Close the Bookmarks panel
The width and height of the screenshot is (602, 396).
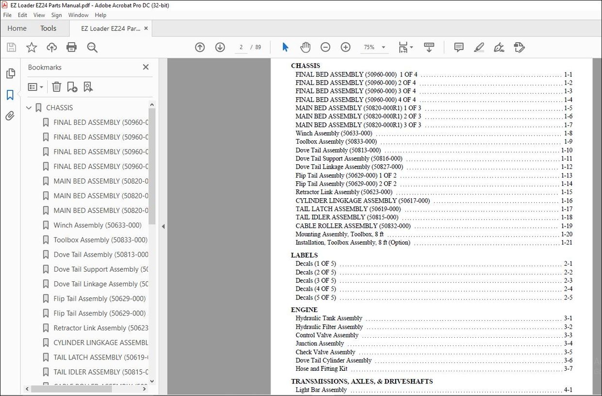(145, 67)
